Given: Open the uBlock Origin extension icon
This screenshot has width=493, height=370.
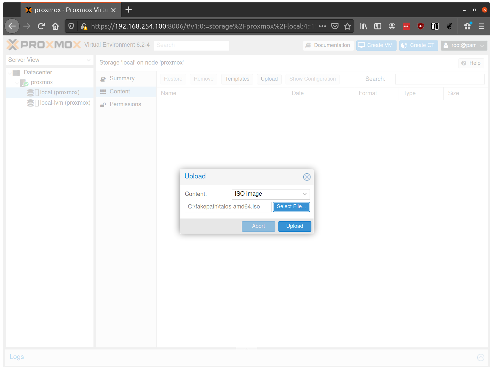Looking at the screenshot, I should click(420, 26).
